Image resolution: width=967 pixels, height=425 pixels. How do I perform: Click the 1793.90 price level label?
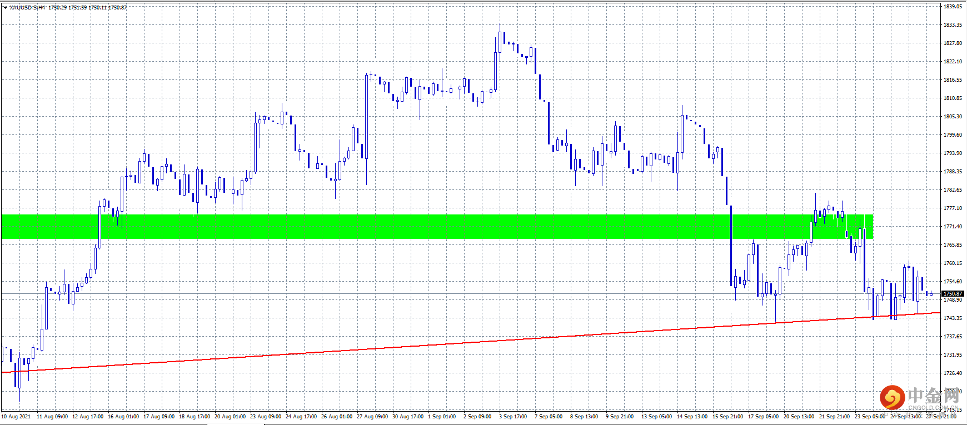(953, 153)
